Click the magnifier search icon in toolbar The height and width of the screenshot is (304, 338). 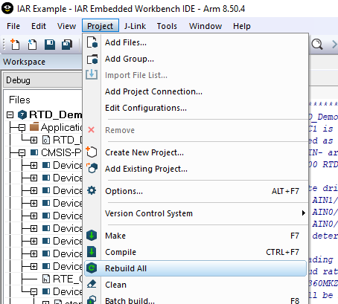pos(317,45)
